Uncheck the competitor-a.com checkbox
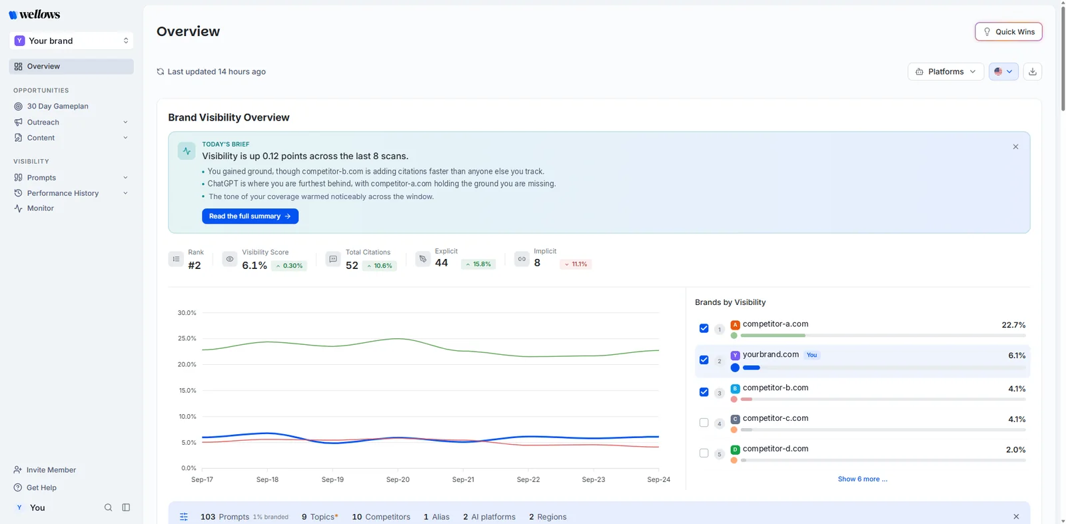 tap(704, 328)
